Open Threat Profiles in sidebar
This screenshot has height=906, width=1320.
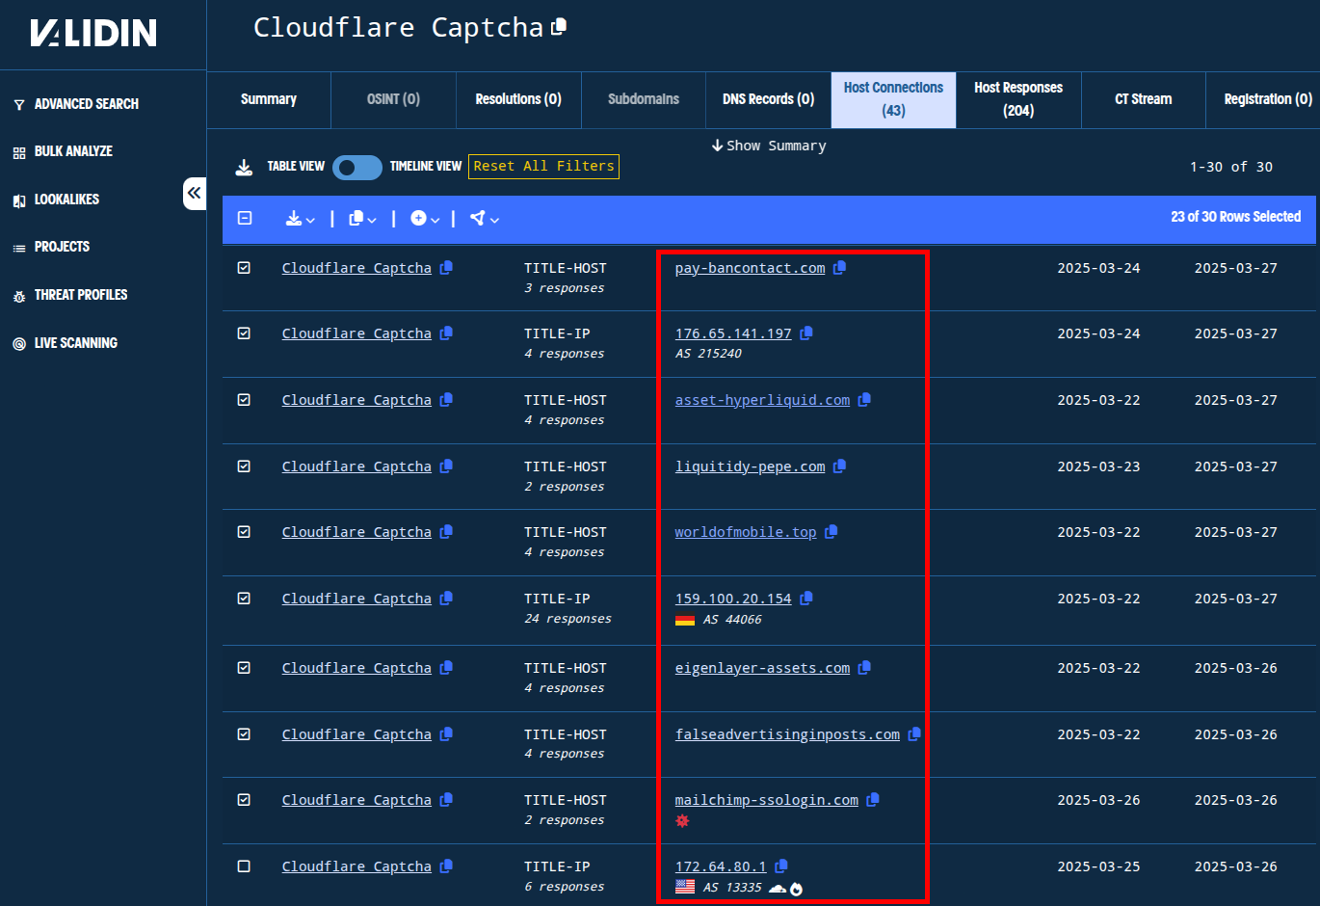(x=70, y=295)
